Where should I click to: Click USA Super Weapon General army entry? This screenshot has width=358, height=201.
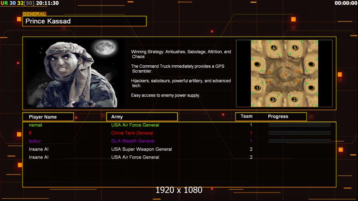142,149
